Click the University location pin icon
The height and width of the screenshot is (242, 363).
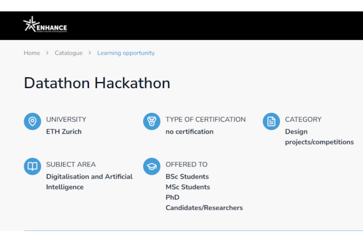[32, 122]
